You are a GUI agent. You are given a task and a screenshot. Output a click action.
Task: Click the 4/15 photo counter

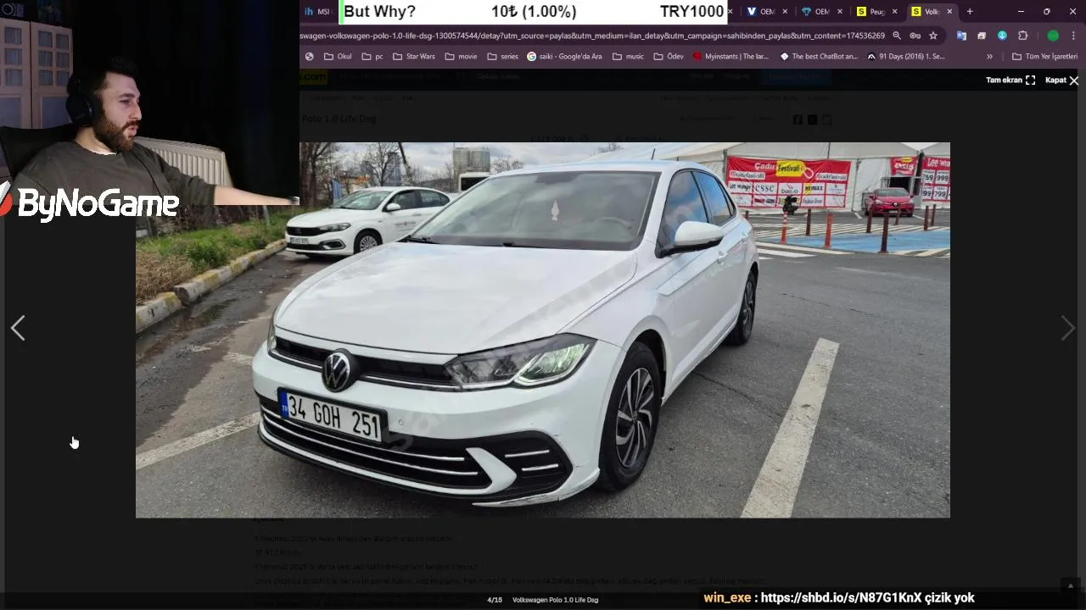[x=495, y=600]
